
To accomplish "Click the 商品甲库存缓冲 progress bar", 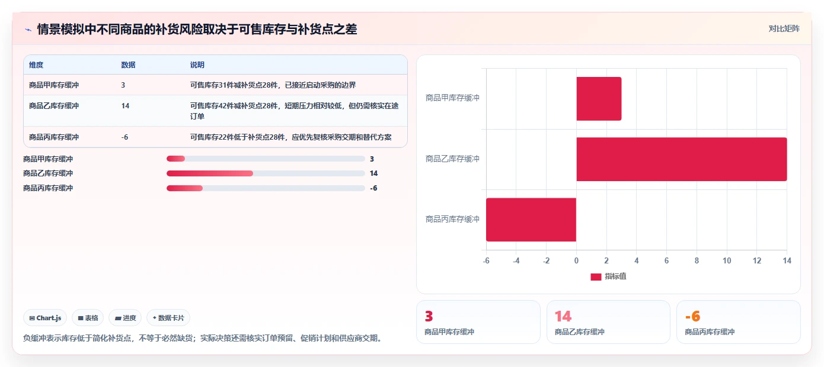I will (x=266, y=159).
